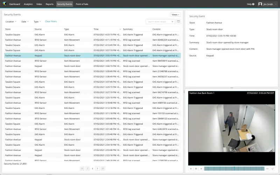Open video in a new window
Image resolution: width=280 pixels, height=175 pixels.
point(273,169)
